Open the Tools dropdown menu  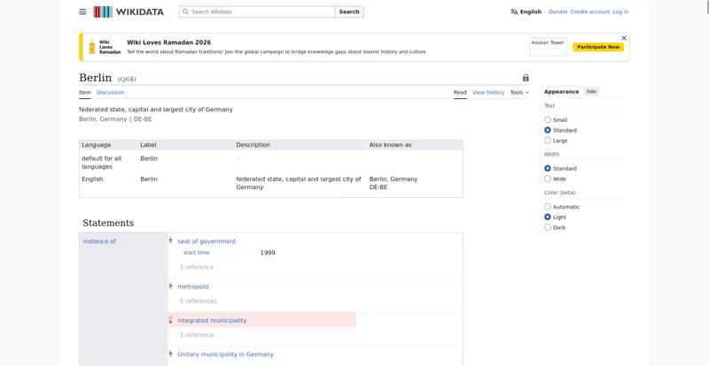519,92
